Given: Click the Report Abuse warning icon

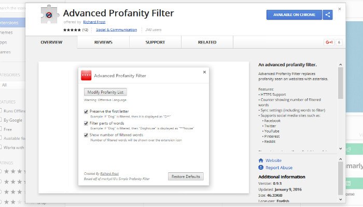Looking at the screenshot, I should pyautogui.click(x=261, y=168).
